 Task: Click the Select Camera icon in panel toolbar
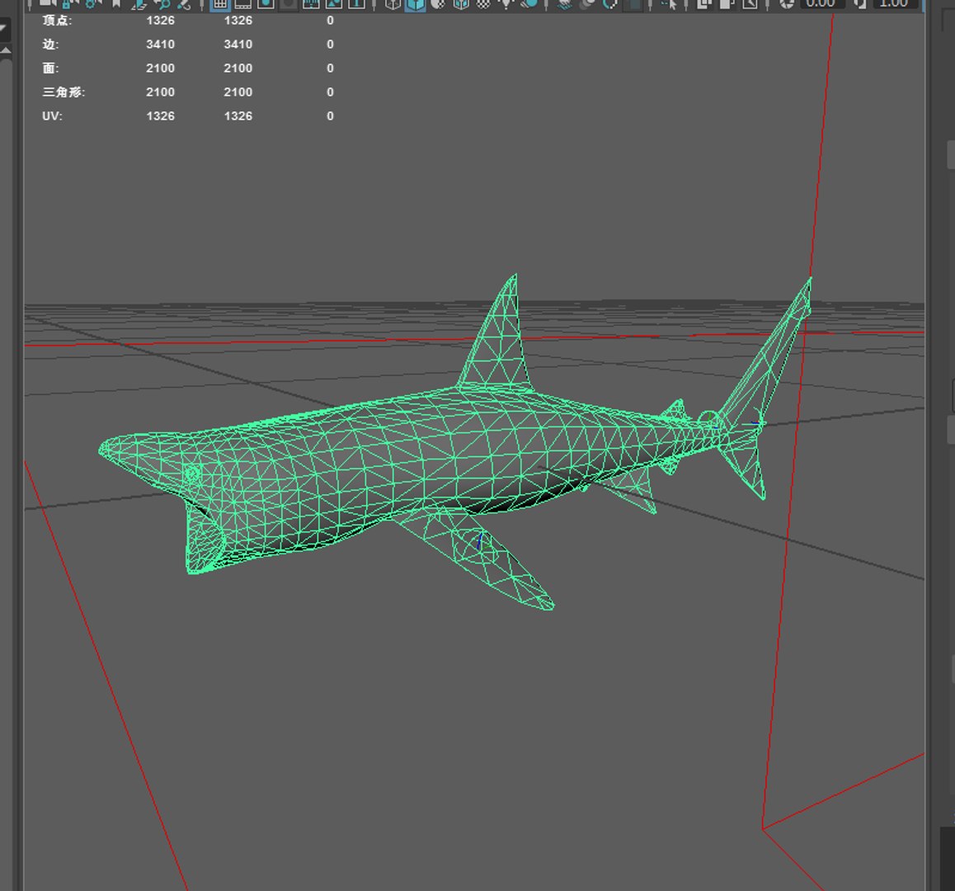point(48,3)
